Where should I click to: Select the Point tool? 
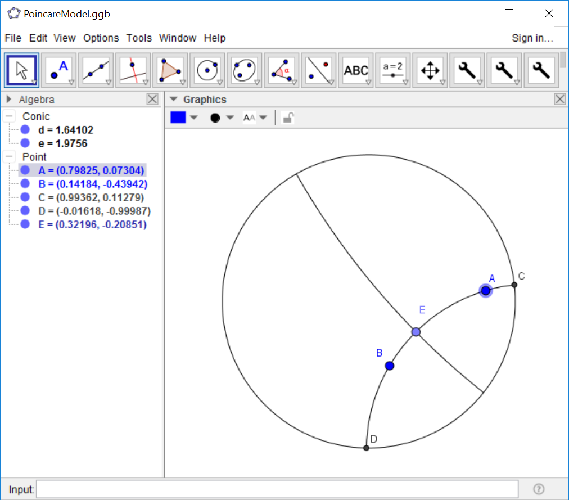point(59,70)
